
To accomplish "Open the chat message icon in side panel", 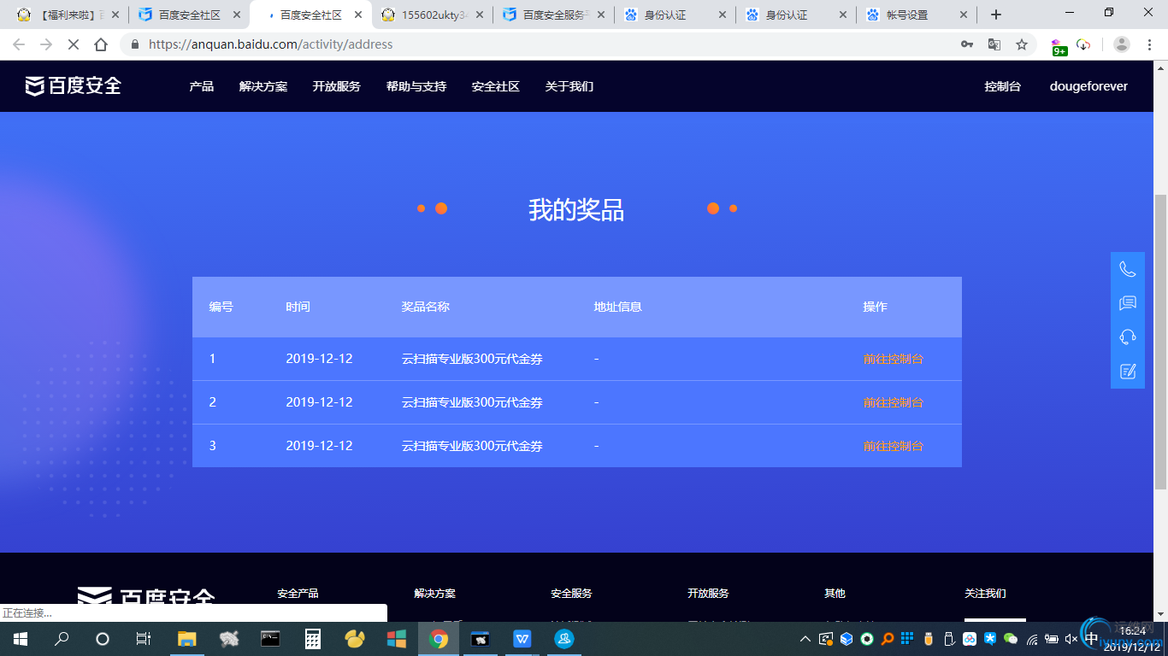I will tap(1128, 303).
